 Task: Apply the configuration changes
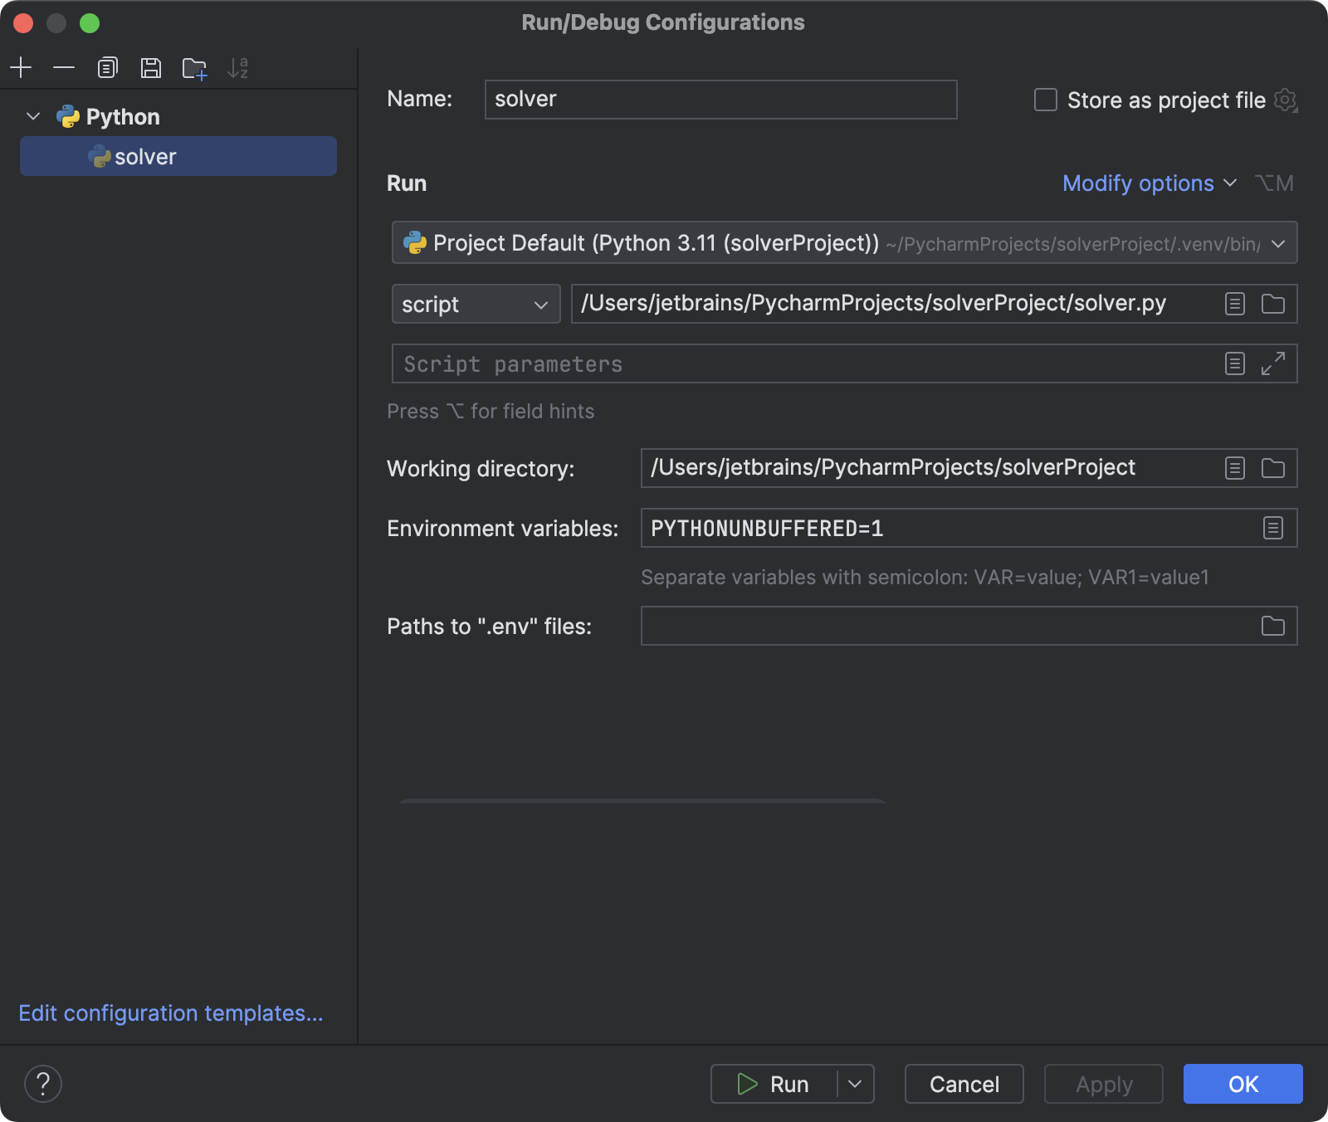coord(1103,1084)
